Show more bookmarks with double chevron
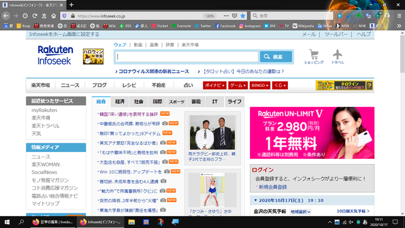 pos(399,26)
